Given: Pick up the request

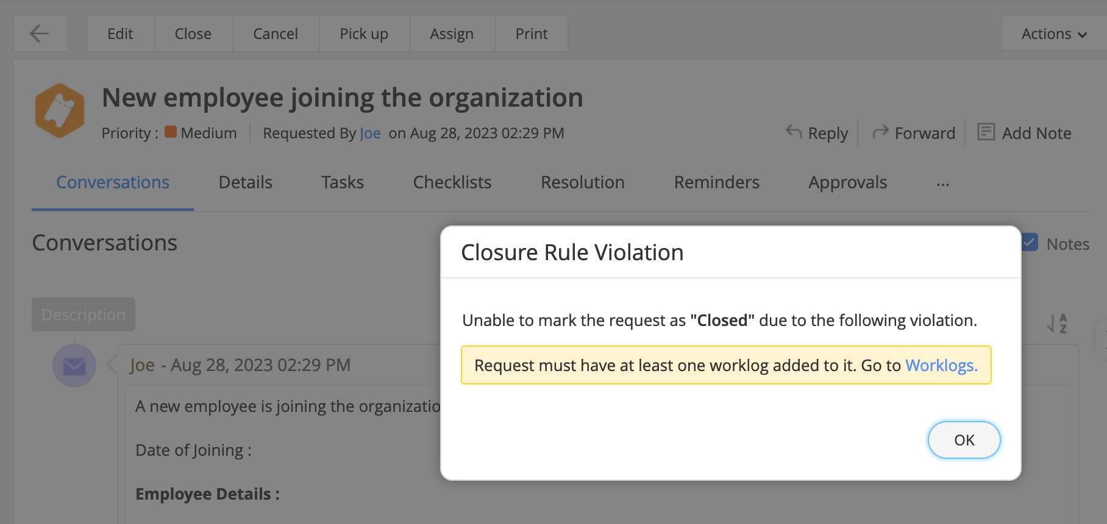Looking at the screenshot, I should (x=364, y=34).
